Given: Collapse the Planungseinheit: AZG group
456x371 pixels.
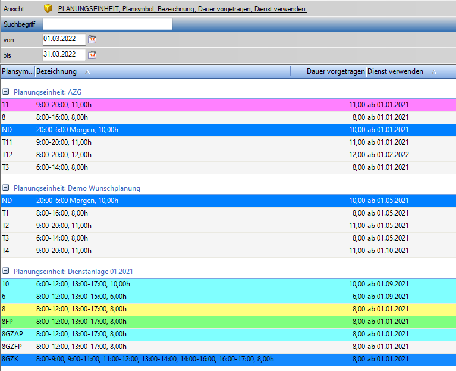Looking at the screenshot, I should [5, 92].
